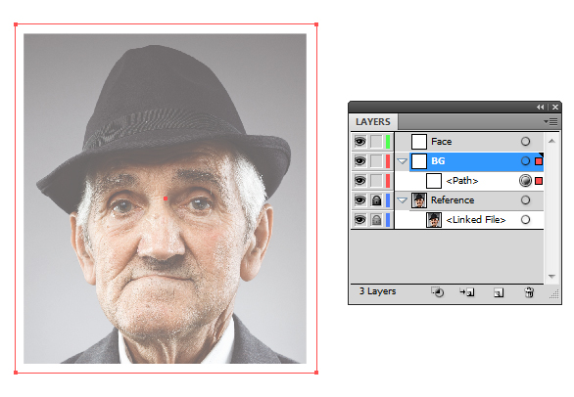Click the Layers panel scroll down arrow
This screenshot has height=397, width=574.
(552, 277)
